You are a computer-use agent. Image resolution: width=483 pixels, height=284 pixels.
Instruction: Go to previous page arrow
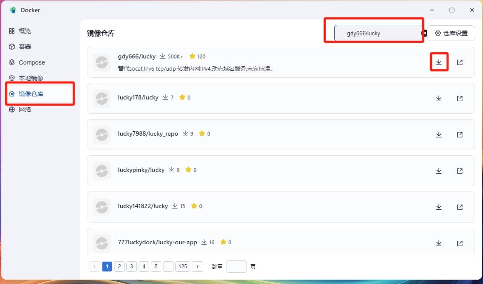click(x=94, y=267)
